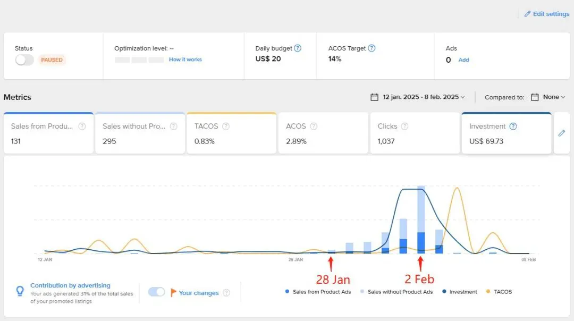Click the lightbulb icon by Contribution by advertising

tap(20, 291)
